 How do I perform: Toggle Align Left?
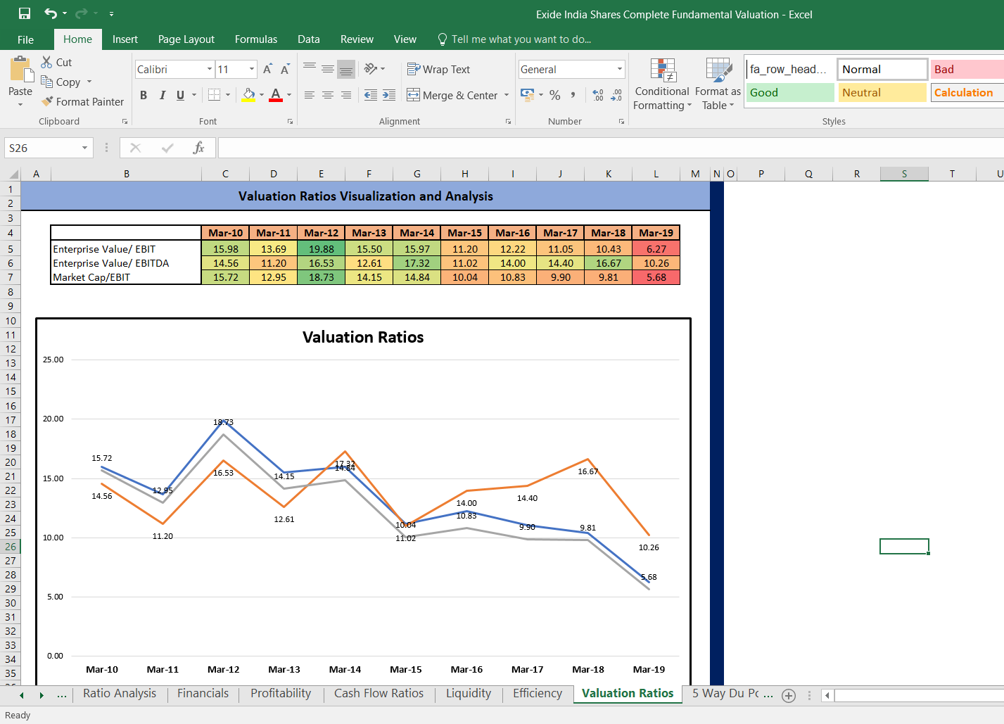[310, 95]
